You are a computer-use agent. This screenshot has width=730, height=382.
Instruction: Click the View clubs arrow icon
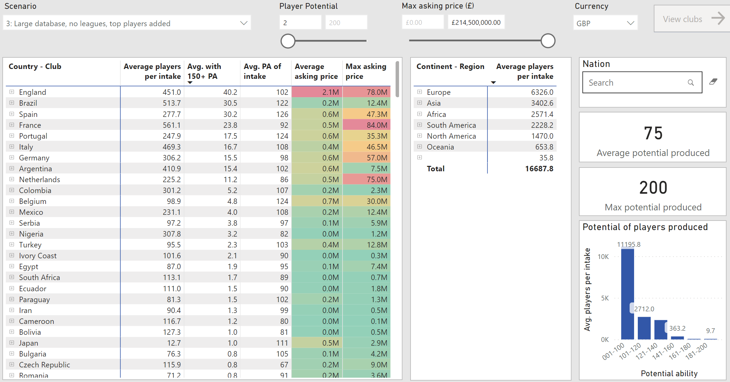718,18
